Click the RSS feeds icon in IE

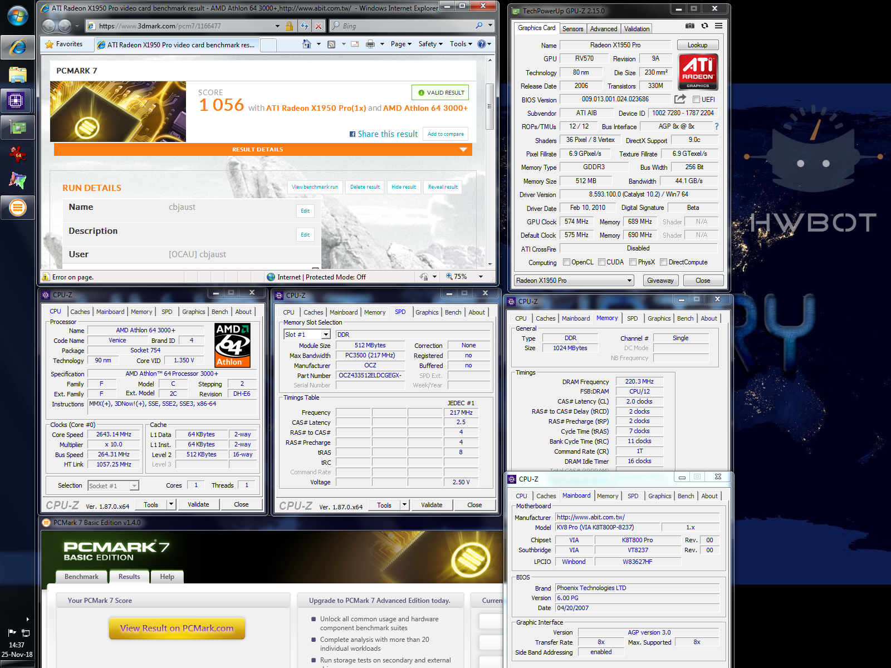coord(331,44)
